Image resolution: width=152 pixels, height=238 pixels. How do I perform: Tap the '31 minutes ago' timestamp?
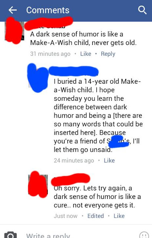[50, 54]
